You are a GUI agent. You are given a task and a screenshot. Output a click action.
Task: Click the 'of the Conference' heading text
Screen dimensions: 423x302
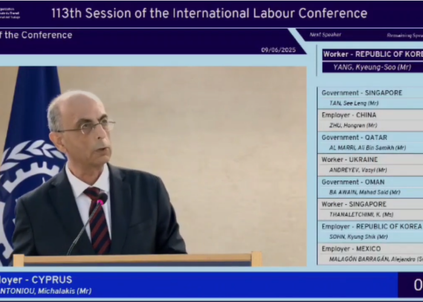click(36, 35)
